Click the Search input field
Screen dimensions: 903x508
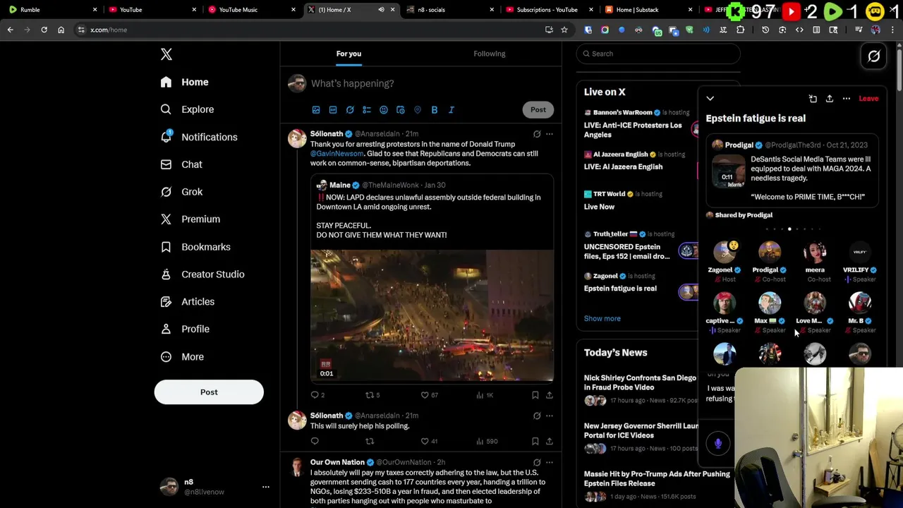[x=658, y=54]
